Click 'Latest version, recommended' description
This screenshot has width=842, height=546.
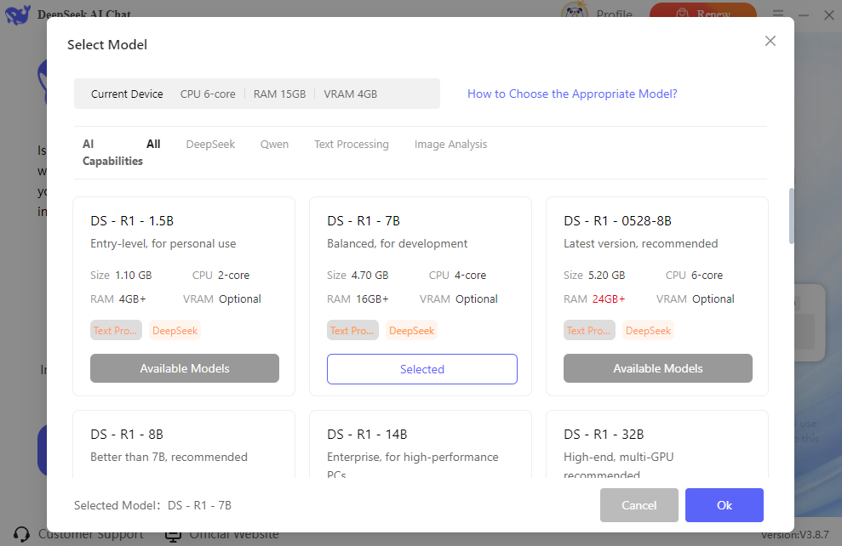(640, 243)
